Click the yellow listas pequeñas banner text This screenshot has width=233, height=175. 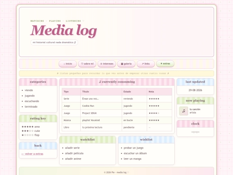tap(113, 73)
